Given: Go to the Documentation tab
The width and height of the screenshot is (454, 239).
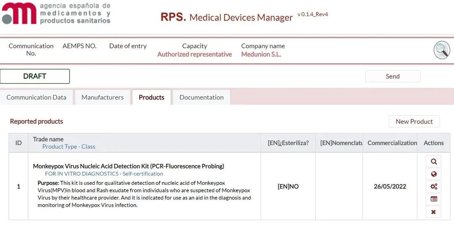Looking at the screenshot, I should [x=201, y=97].
